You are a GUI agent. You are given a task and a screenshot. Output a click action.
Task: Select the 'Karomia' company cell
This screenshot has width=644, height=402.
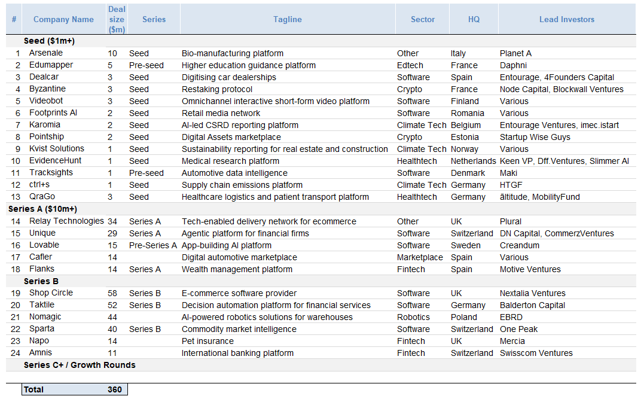click(45, 124)
